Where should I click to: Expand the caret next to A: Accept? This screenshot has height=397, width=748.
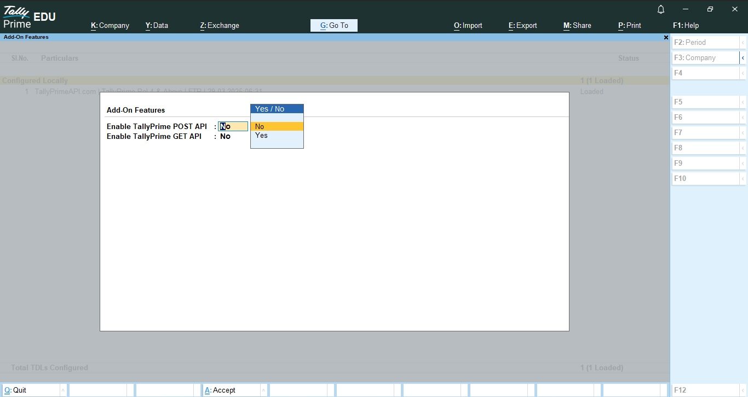coord(263,390)
